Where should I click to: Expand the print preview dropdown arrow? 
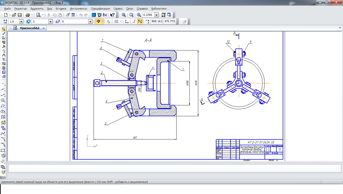43,15
